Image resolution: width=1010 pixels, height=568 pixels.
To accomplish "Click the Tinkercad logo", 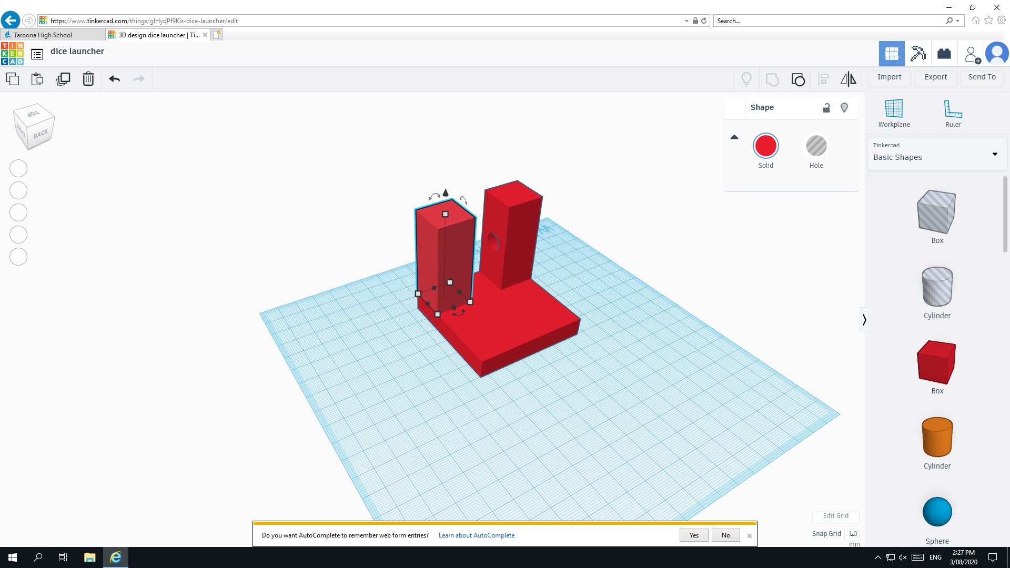I will click(x=12, y=54).
